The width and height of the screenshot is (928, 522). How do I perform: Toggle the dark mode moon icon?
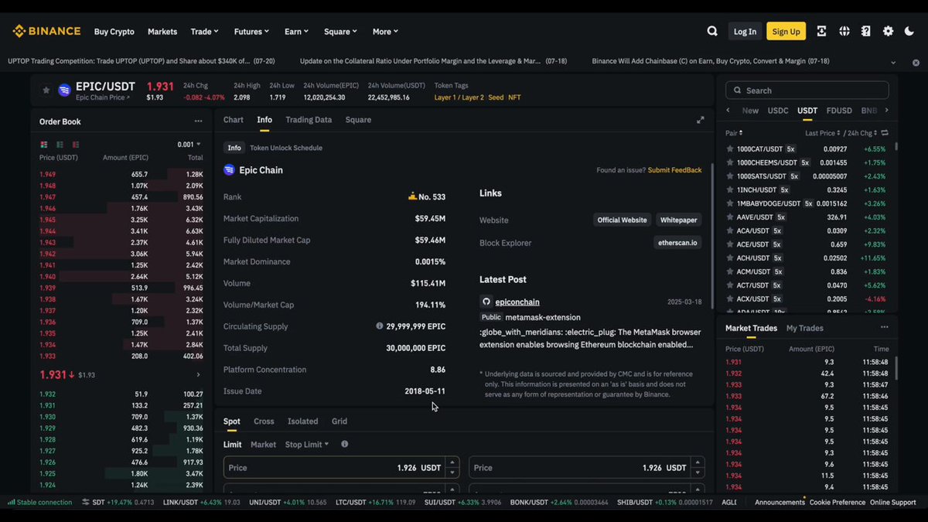(909, 32)
